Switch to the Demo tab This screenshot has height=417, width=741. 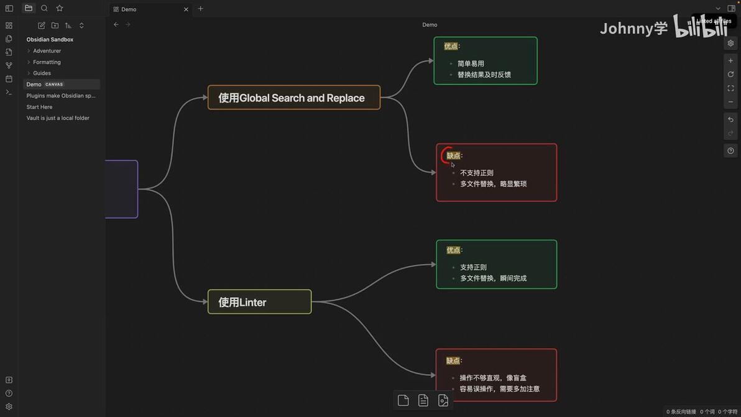tap(150, 9)
